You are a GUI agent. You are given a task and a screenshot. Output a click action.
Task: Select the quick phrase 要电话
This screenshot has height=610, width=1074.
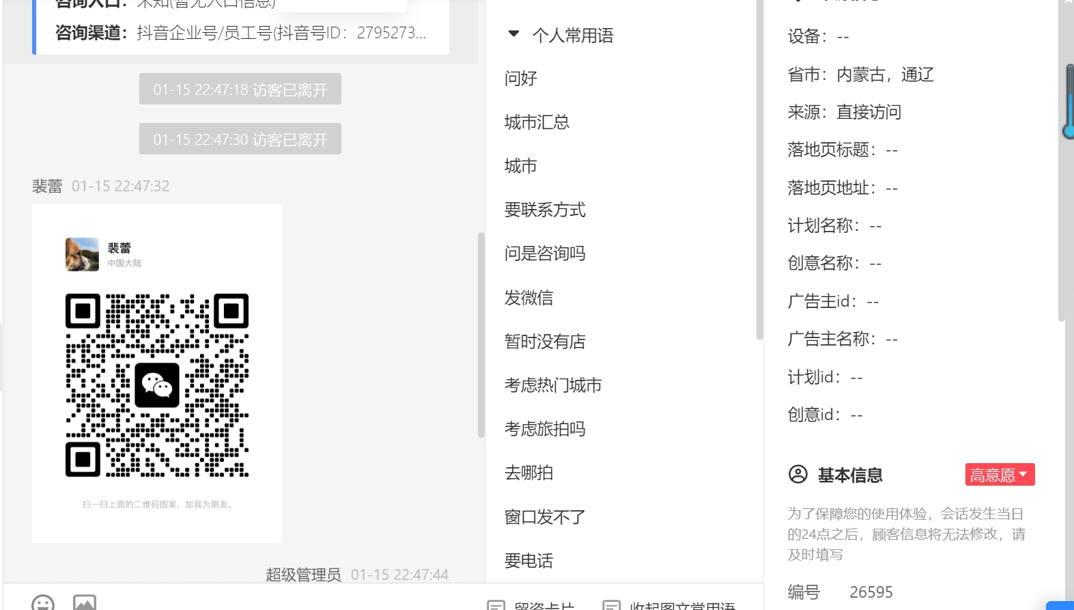[x=529, y=561]
